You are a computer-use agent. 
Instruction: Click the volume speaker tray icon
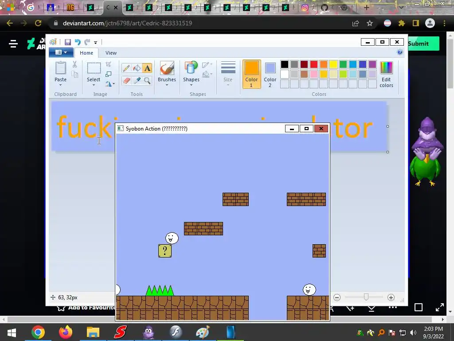pos(413,333)
